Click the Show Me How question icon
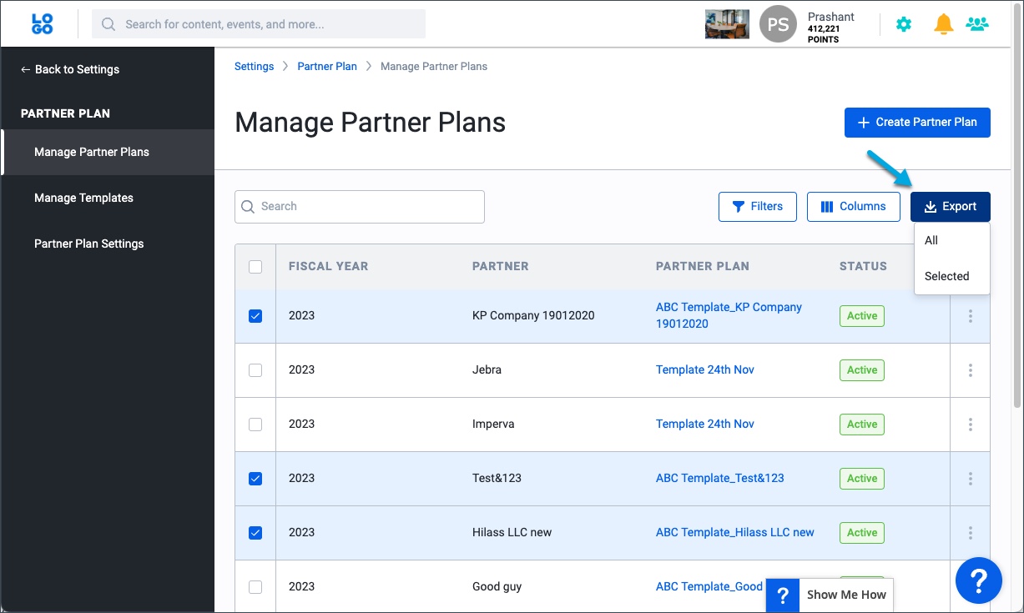Image resolution: width=1024 pixels, height=613 pixels. (782, 595)
